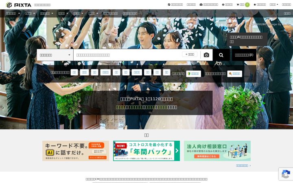The width and height of the screenshot is (293, 183).
Task: Open the first dropdown menu in dark navigation bar
Action: click(x=13, y=13)
